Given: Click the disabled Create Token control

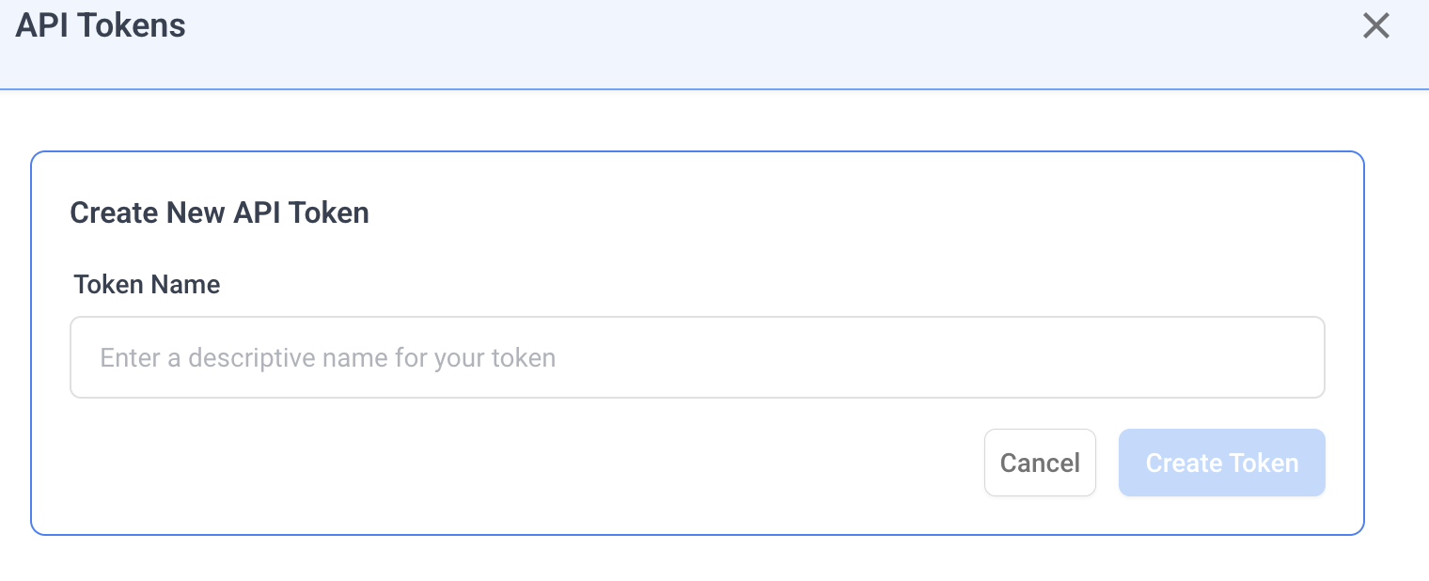Looking at the screenshot, I should pos(1221,463).
